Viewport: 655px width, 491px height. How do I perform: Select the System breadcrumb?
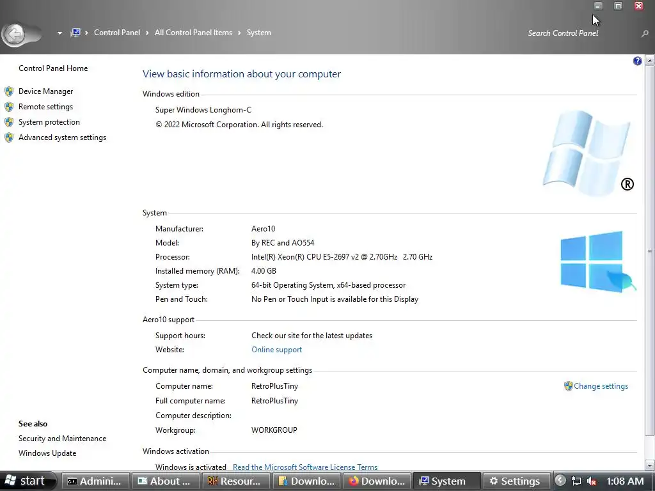point(258,33)
